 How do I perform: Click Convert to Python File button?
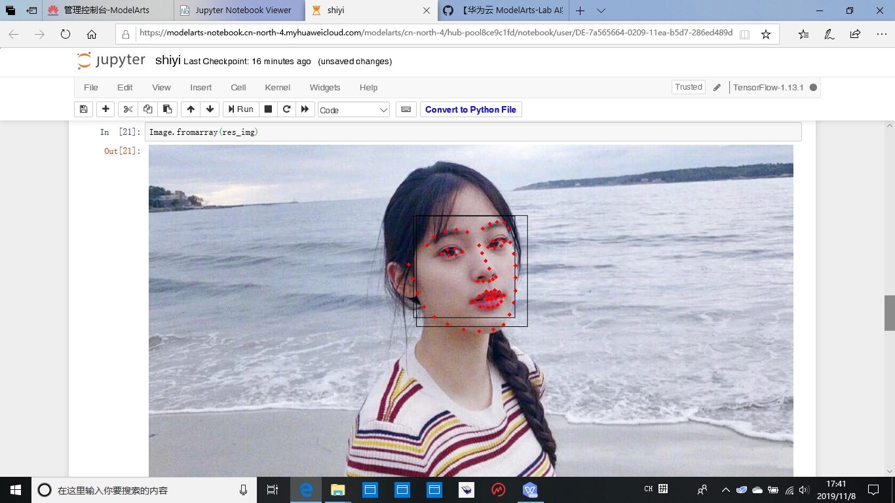(x=470, y=109)
